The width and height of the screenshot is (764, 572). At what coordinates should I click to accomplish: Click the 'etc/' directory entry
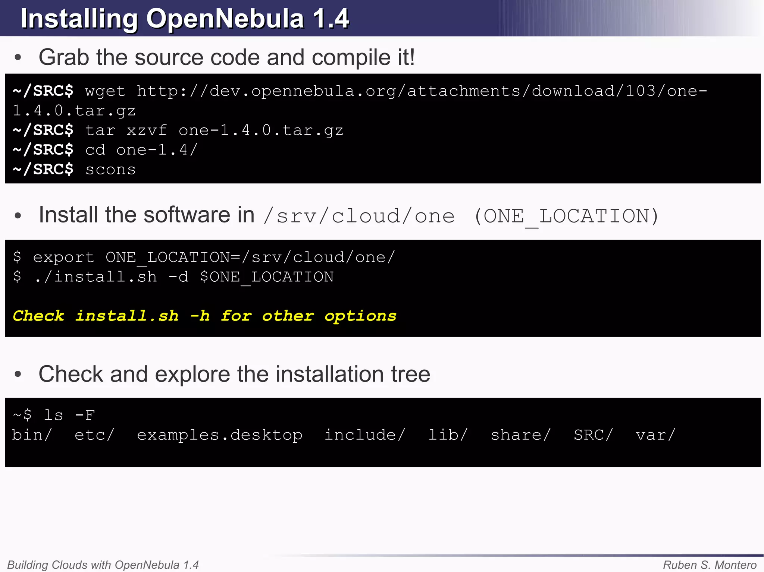94,435
